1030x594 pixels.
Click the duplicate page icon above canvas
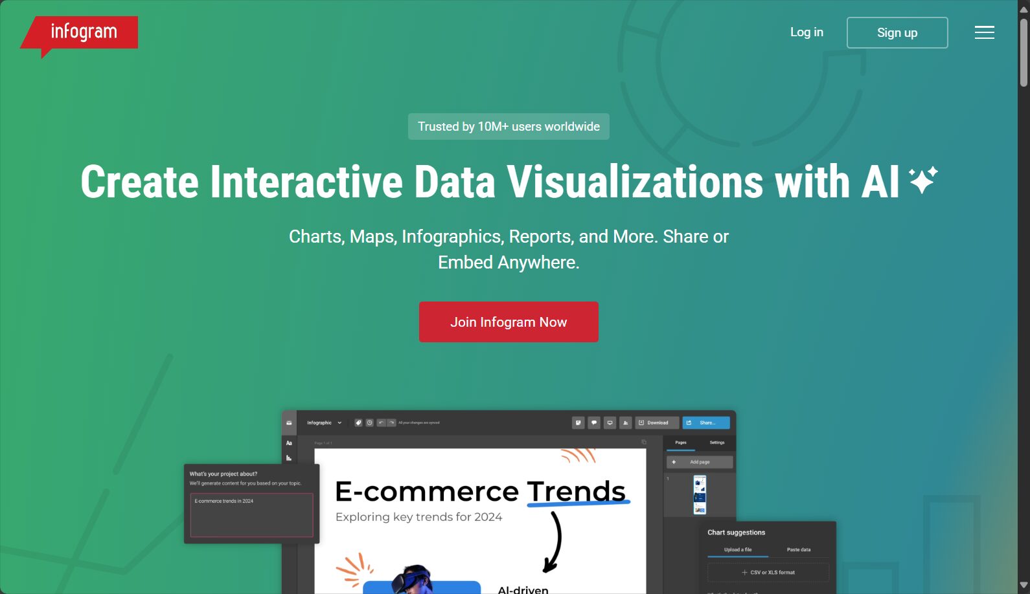[x=644, y=442]
